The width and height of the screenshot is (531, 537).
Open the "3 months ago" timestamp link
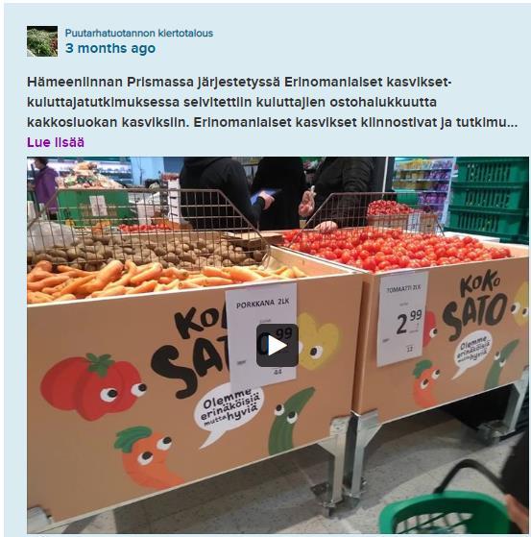(110, 48)
